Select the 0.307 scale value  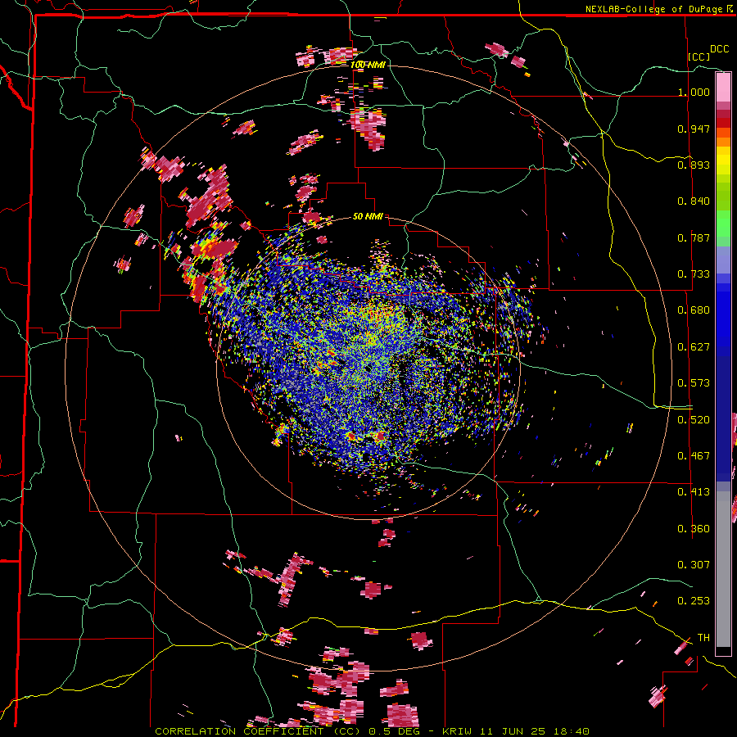point(694,564)
